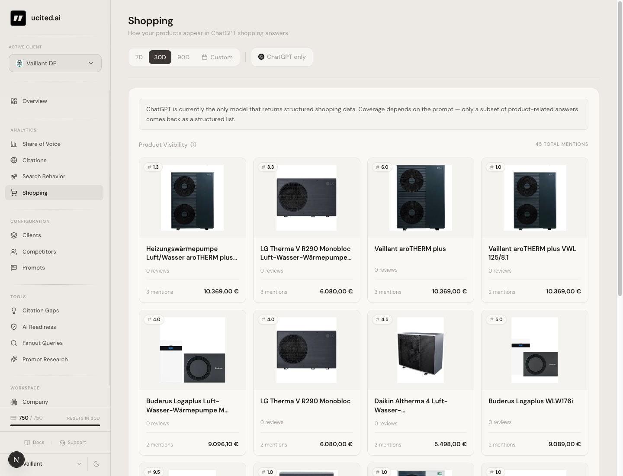The image size is (623, 476).
Task: Click the Competitors people icon
Action: pyautogui.click(x=14, y=252)
